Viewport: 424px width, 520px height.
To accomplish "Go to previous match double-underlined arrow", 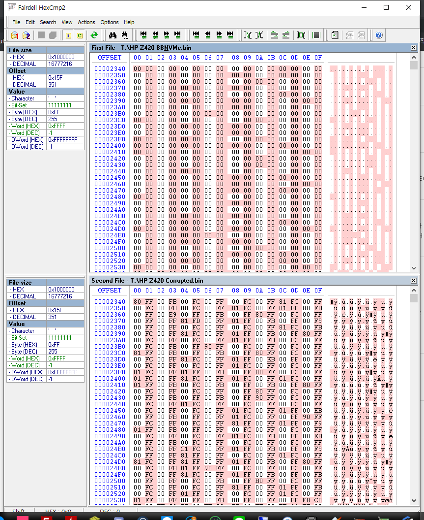I will 208,35.
